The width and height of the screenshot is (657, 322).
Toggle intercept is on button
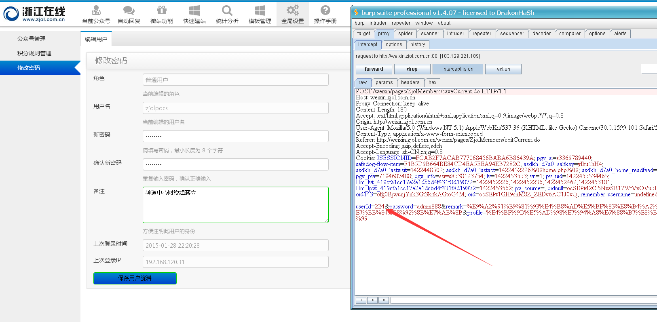click(458, 69)
